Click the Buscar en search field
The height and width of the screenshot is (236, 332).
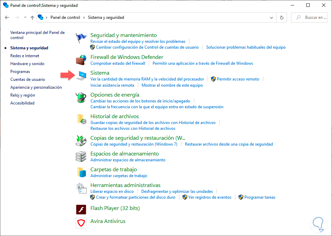pyautogui.click(x=309, y=17)
